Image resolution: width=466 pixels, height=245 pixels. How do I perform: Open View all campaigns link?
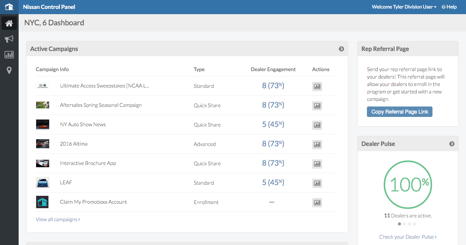click(58, 219)
